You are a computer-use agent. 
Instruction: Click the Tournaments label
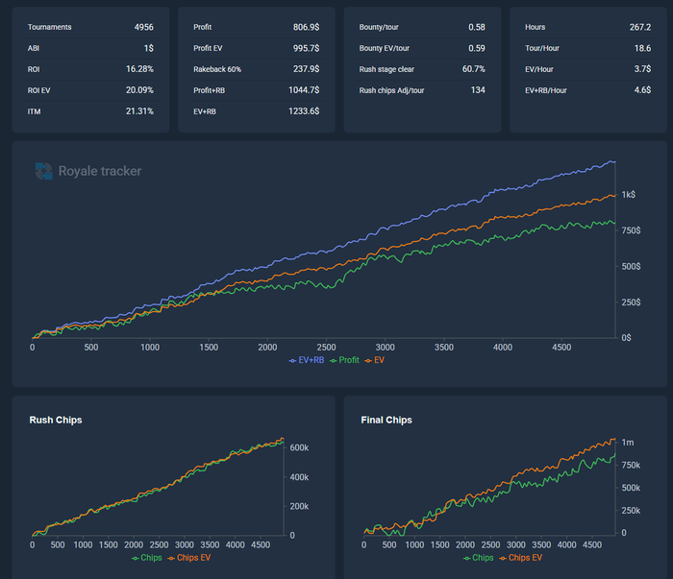click(50, 27)
